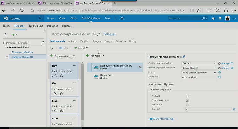Click the Add environment button
The height and width of the screenshot is (129, 238).
(x=63, y=56)
